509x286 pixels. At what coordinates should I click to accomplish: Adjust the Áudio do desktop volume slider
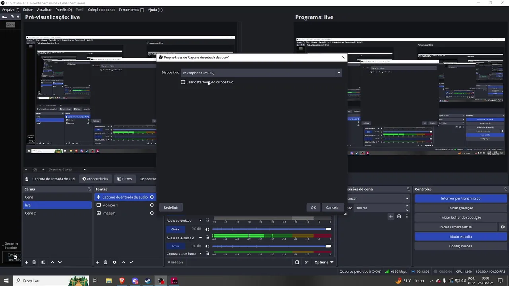pyautogui.click(x=272, y=229)
